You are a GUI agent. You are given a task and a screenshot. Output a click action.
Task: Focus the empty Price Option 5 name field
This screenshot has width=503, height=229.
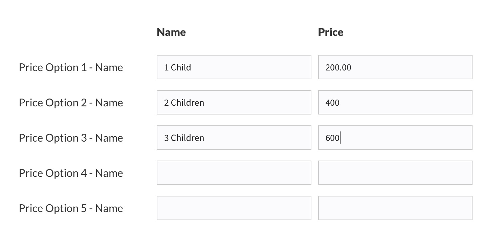click(234, 208)
